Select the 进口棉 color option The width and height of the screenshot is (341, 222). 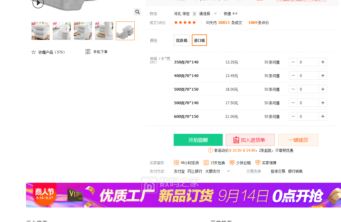point(199,40)
